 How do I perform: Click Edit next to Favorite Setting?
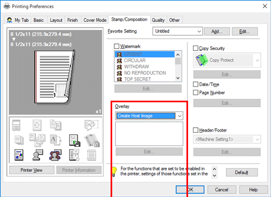click(x=245, y=31)
